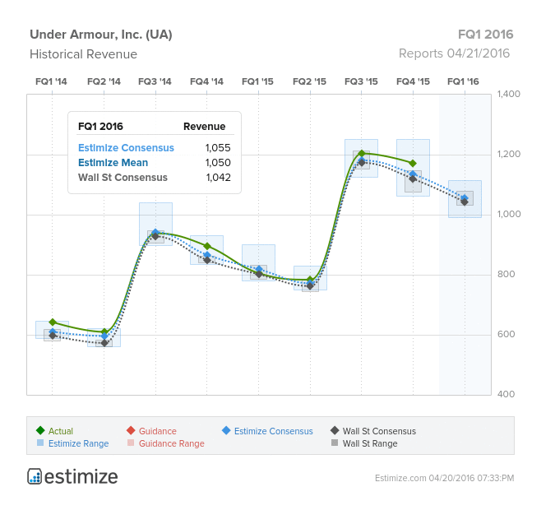Click the Wall St Range gray square swatch
The width and height of the screenshot is (555, 510).
tap(335, 443)
